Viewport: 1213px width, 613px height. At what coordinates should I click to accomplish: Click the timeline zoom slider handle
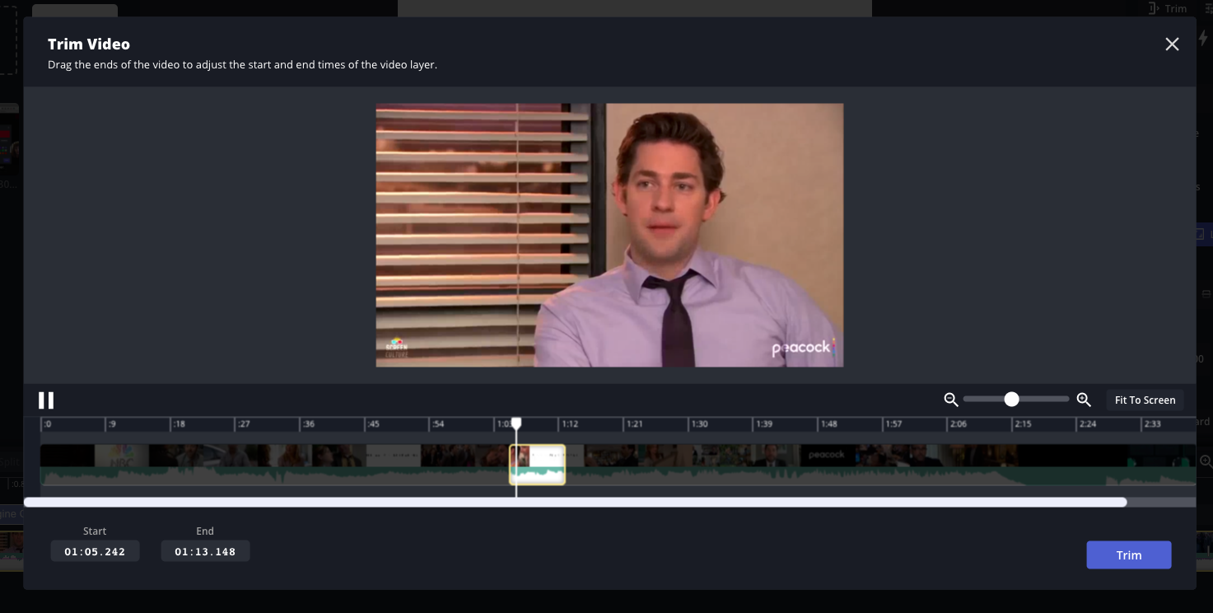[1011, 400]
